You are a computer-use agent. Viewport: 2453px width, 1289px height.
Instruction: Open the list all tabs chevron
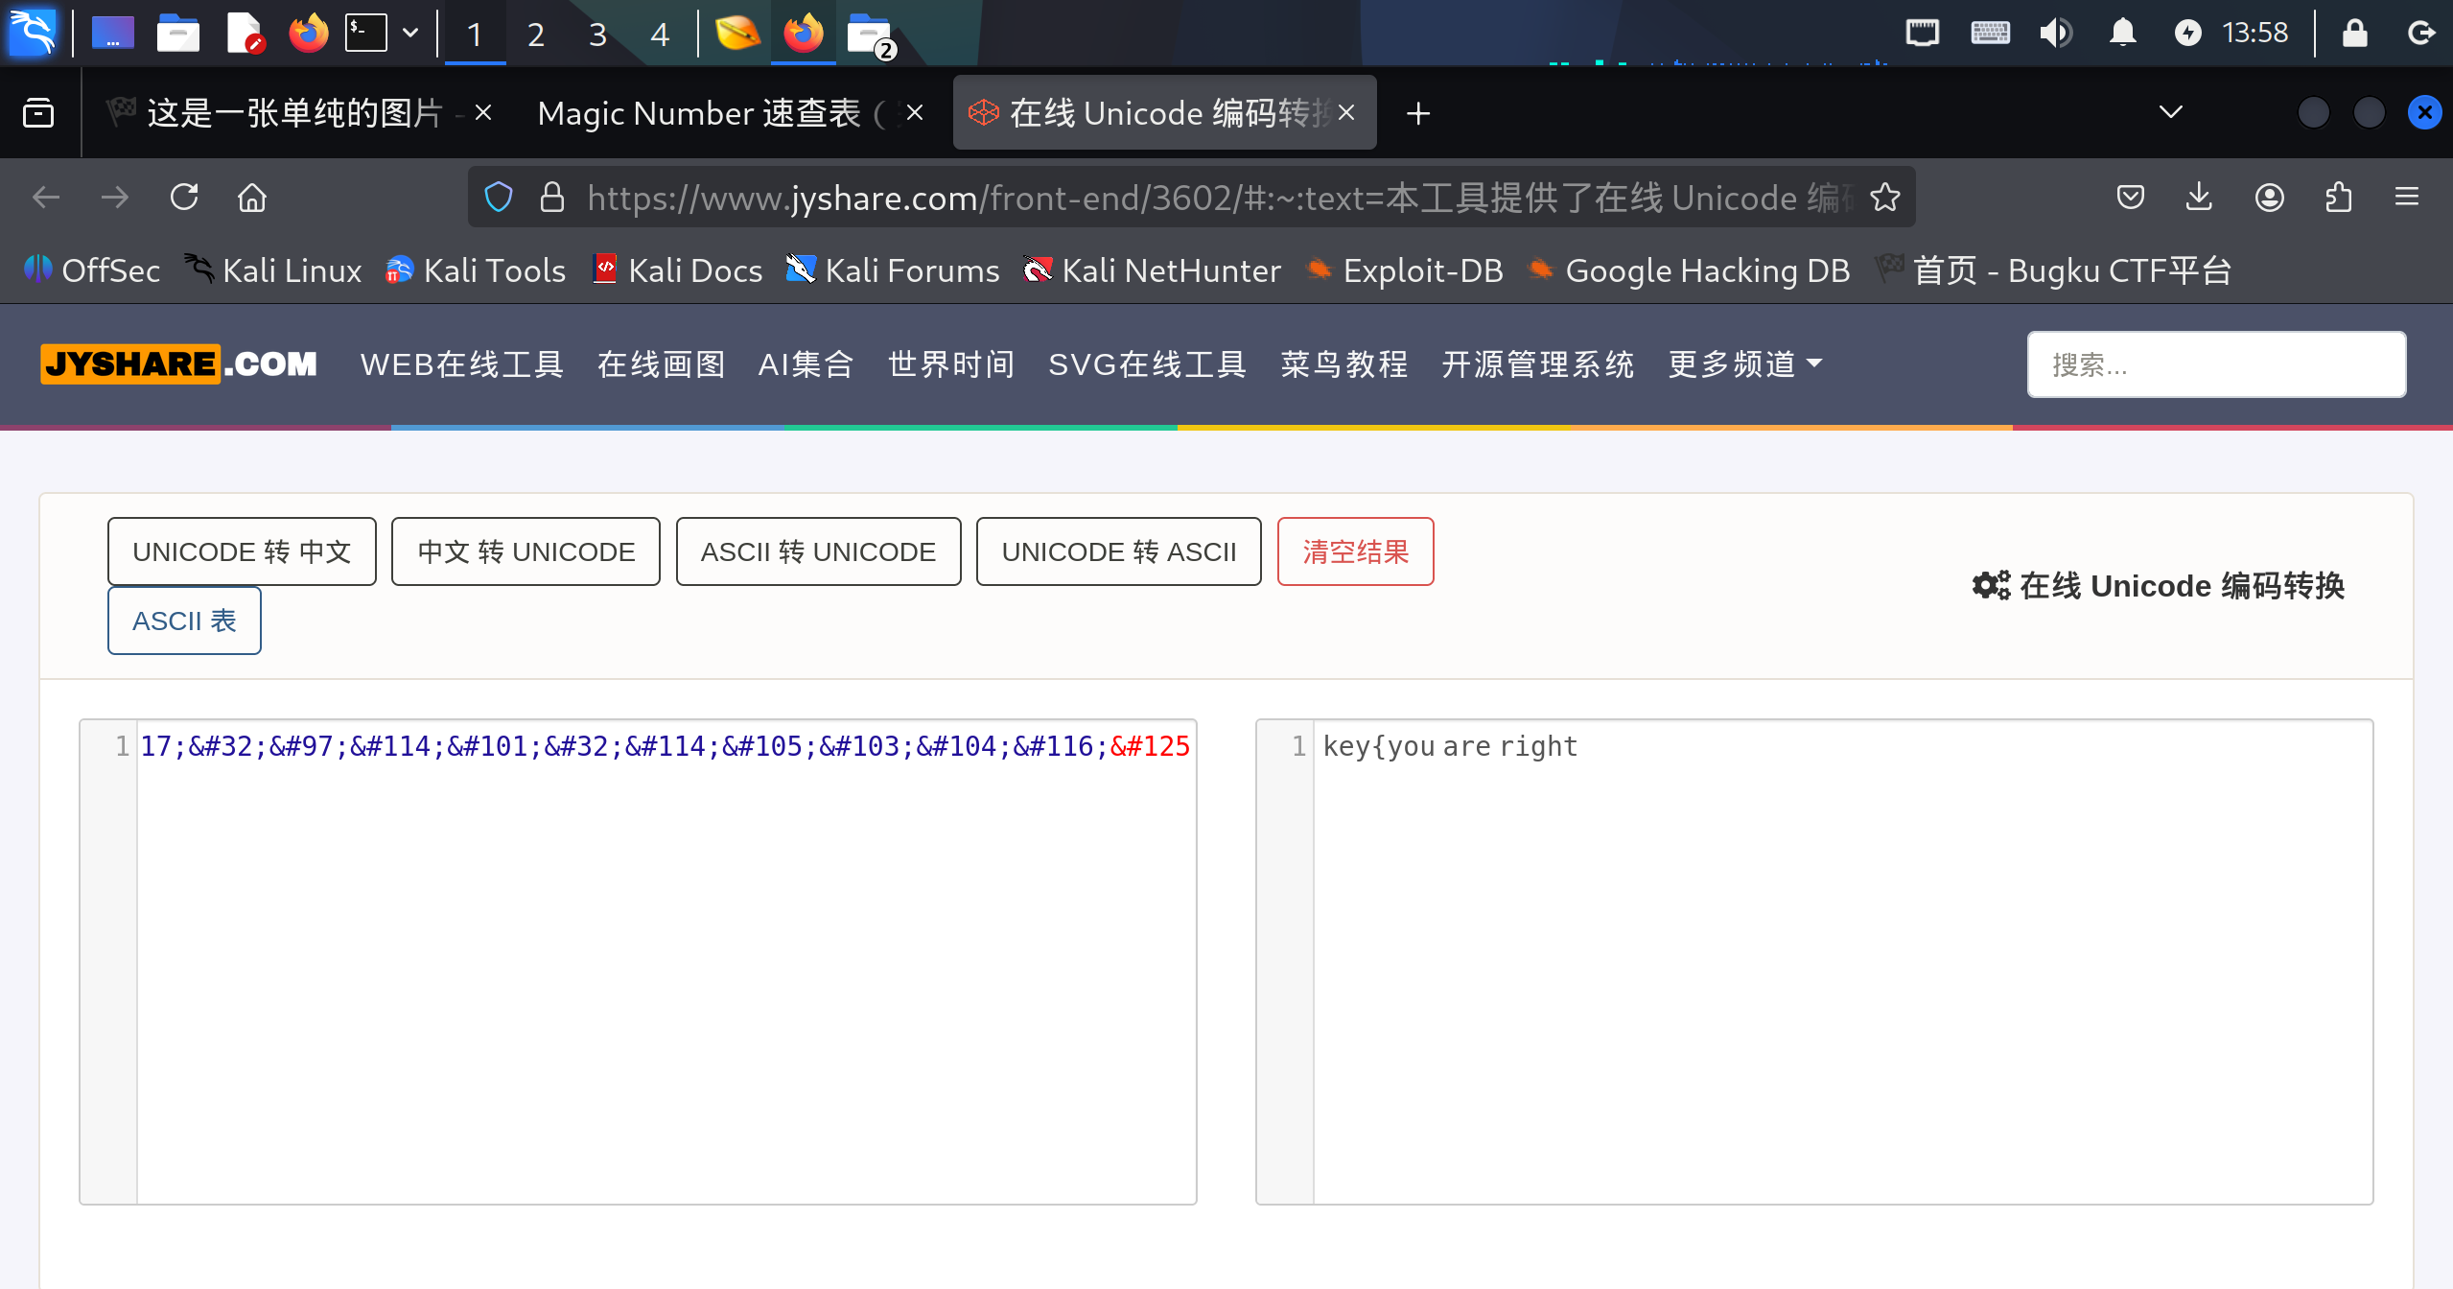(2170, 112)
